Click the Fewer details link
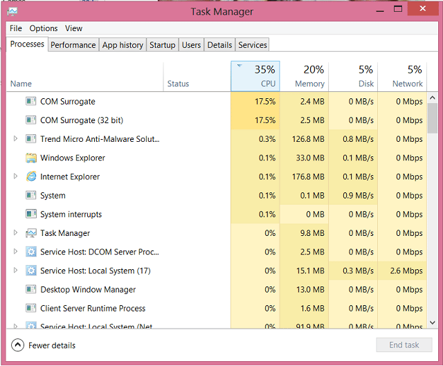This screenshot has height=366, width=443. pyautogui.click(x=52, y=345)
